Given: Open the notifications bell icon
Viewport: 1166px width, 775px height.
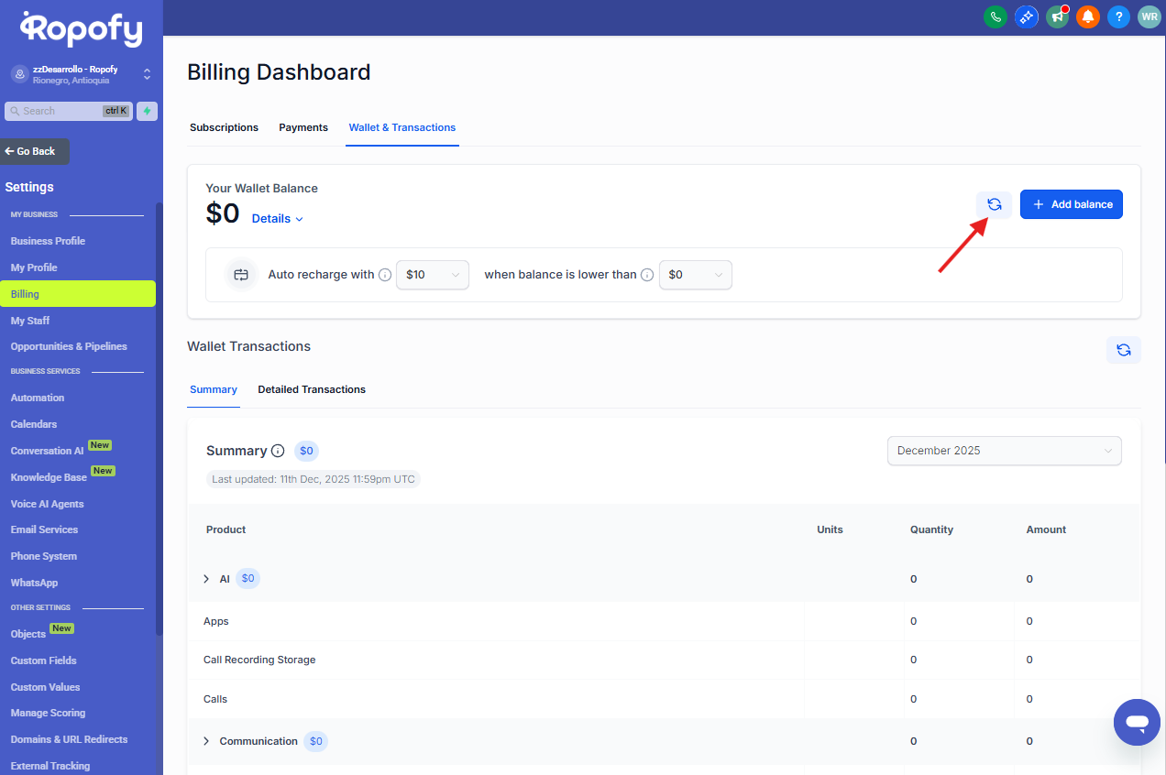Looking at the screenshot, I should [1087, 16].
